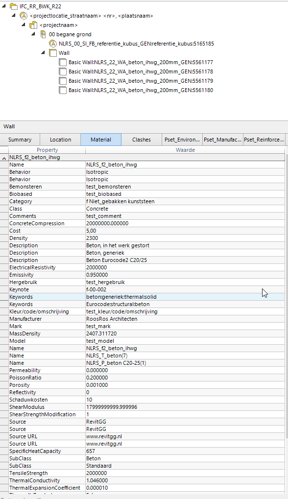Viewport: 288px width, 499px height.
Task: Enable the checkbox for Basic Wall GEN:5561180
Action: coord(62,90)
